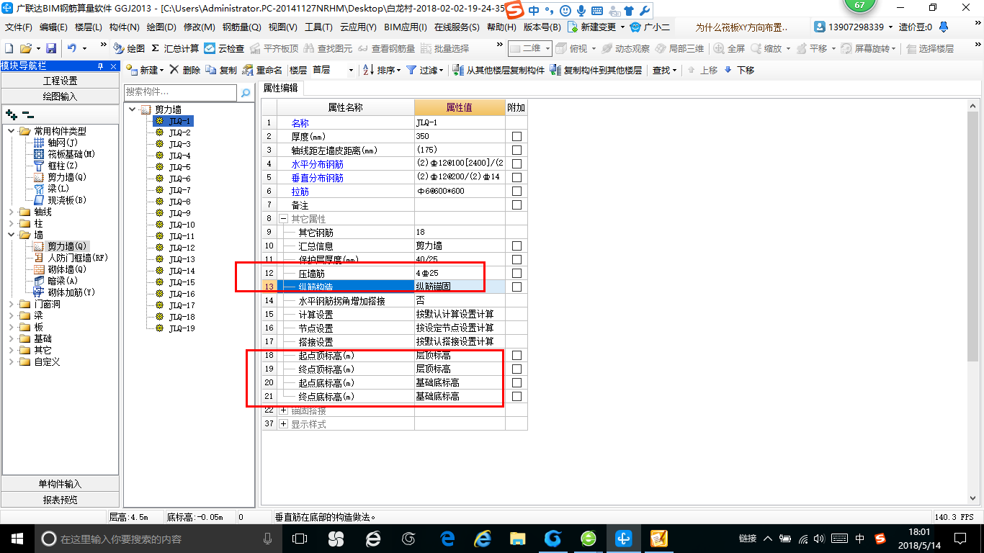984x553 pixels.
Task: Select 人防门框墙(RF) tree item
Action: click(78, 258)
